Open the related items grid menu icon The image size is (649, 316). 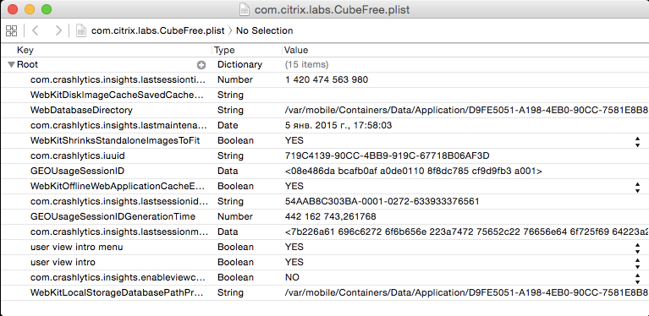coord(11,30)
